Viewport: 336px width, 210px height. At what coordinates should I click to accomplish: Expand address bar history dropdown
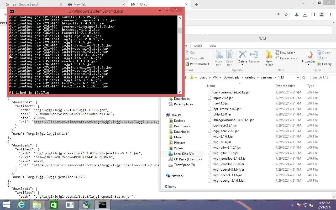pyautogui.click(x=298, y=77)
